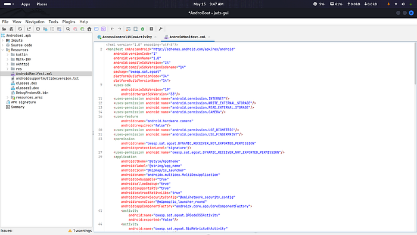Navigate forward with the right arrow
This screenshot has width=417, height=235.
coord(119,29)
